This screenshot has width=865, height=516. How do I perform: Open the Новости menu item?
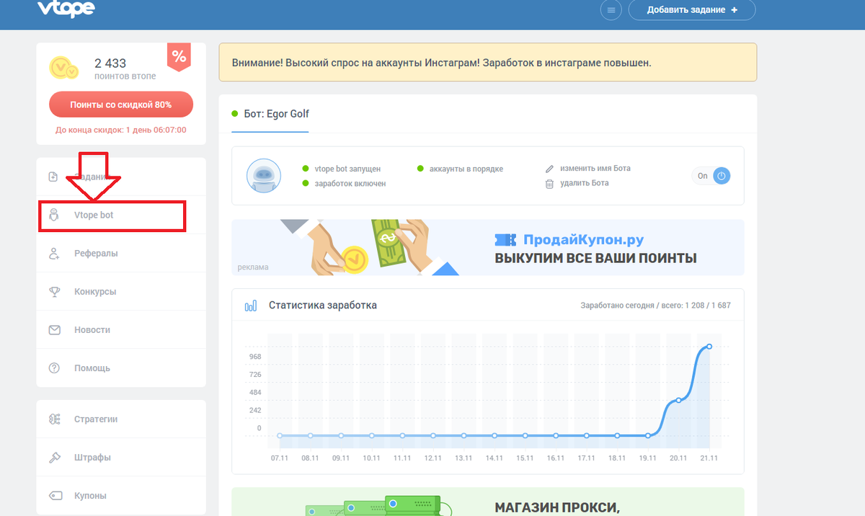coord(120,330)
